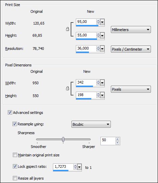Open the Millimeters units dropdown
The width and height of the screenshot is (158, 183).
click(x=131, y=30)
